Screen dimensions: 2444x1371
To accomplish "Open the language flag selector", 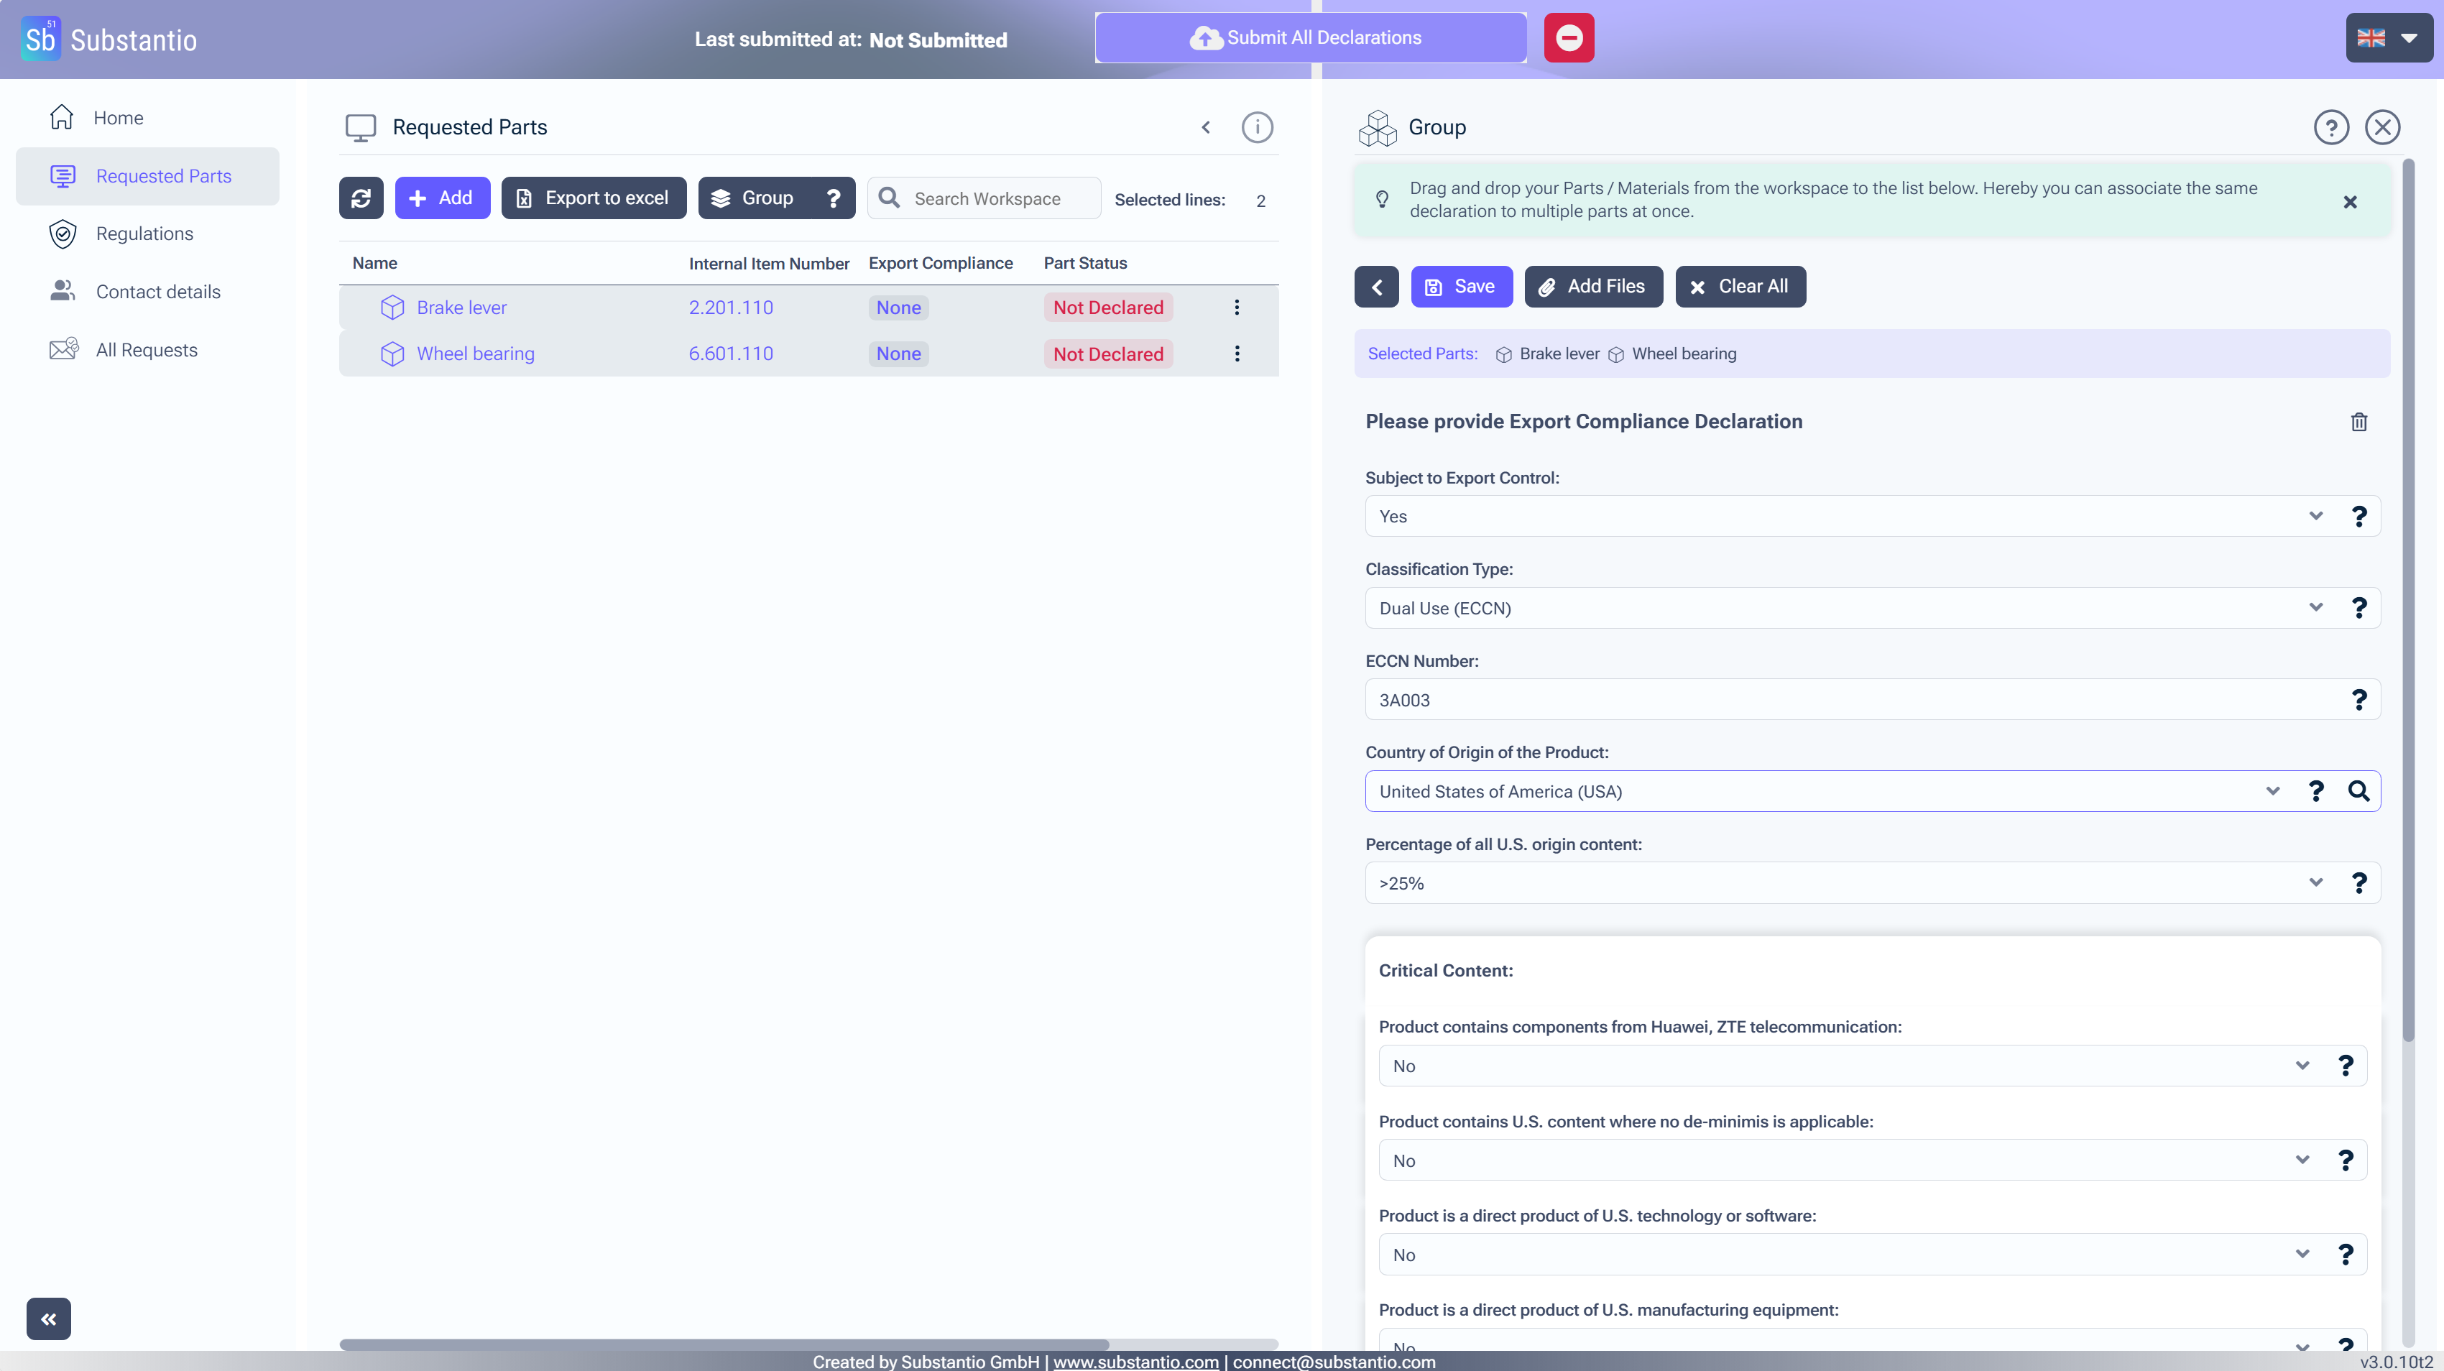I will pyautogui.click(x=2388, y=38).
